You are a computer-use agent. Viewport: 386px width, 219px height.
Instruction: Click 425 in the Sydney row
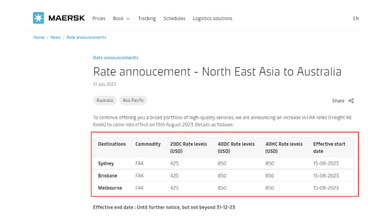tap(174, 164)
